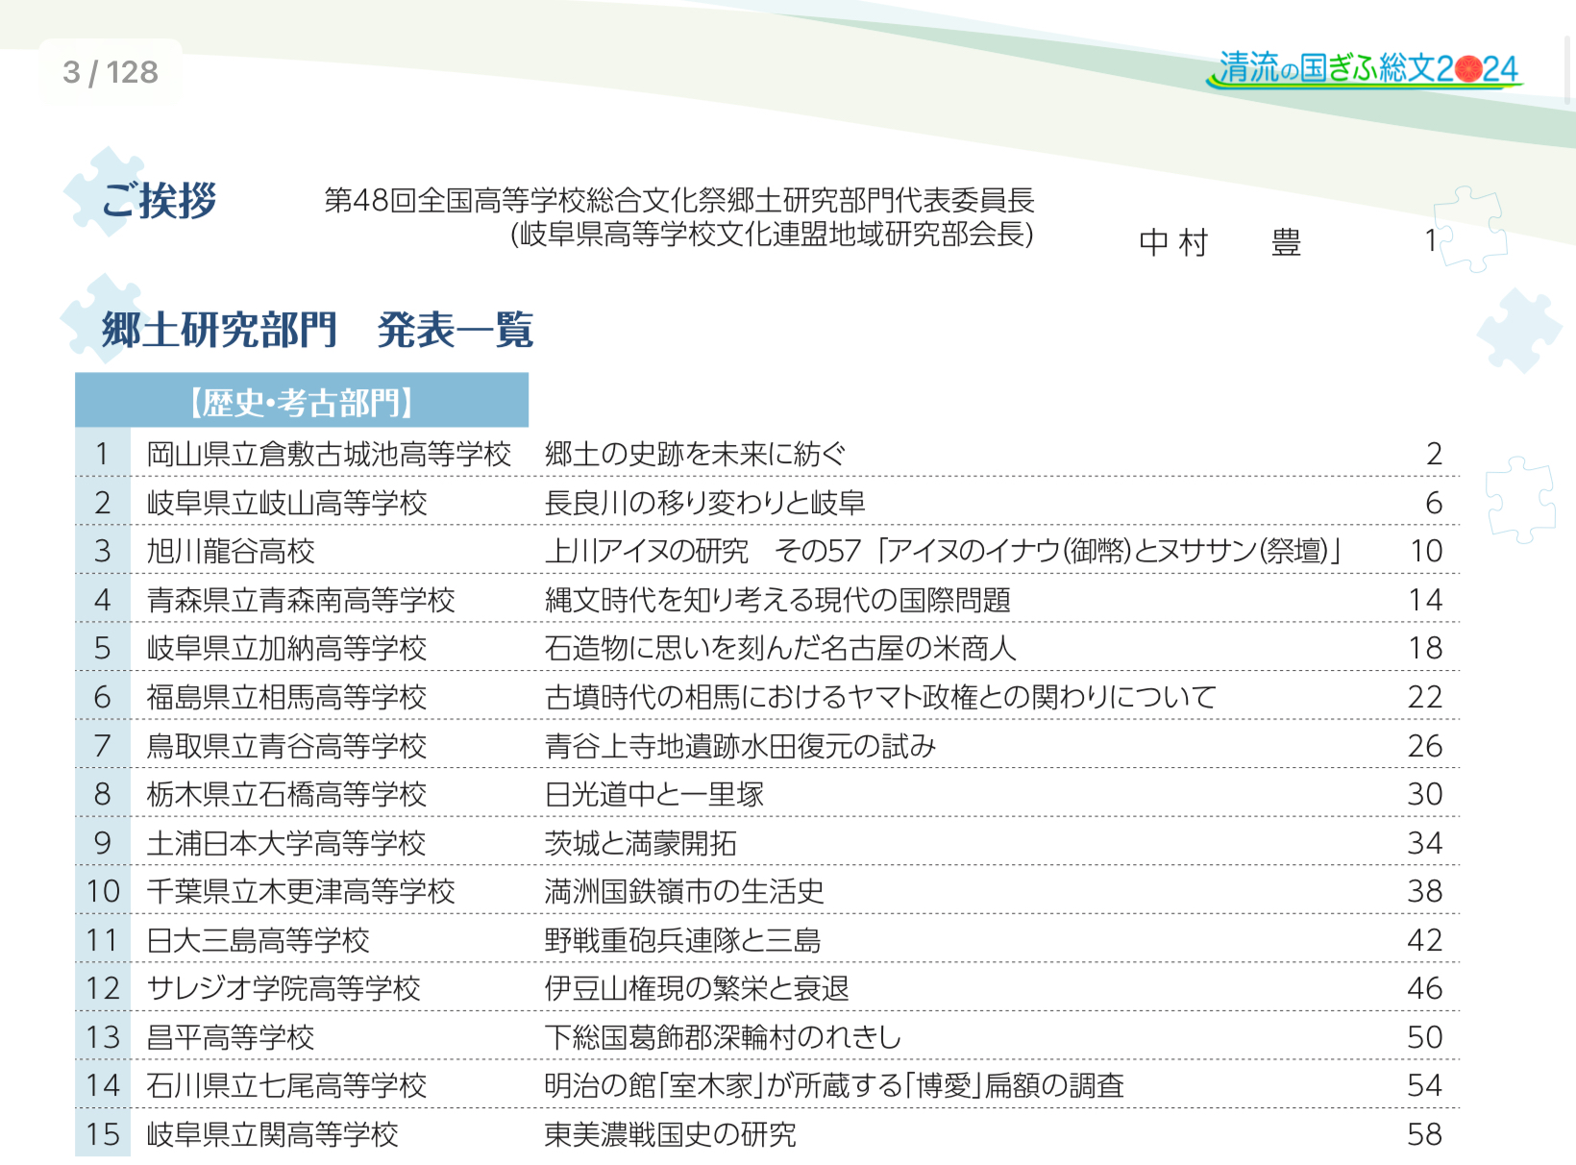The height and width of the screenshot is (1165, 1576).
Task: Open entry 郷土の史跡を未来に紡ぐ
Action: click(695, 454)
